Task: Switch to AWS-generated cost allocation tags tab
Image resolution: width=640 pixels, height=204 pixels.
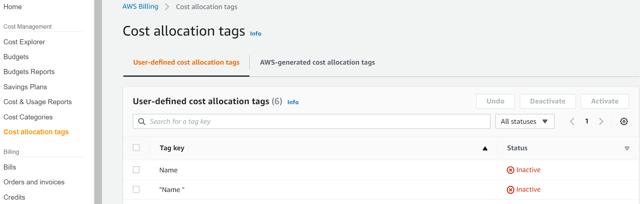Action: point(317,62)
